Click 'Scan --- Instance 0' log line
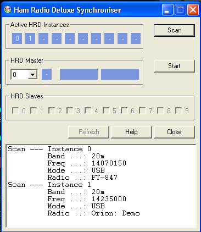The height and width of the screenshot is (232, 201). click(x=49, y=149)
